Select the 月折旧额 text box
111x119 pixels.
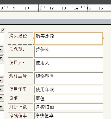point(69,107)
